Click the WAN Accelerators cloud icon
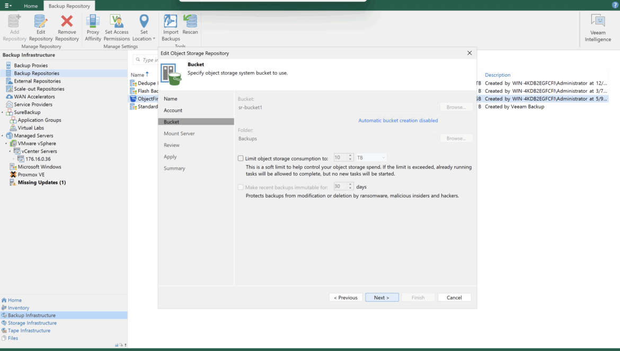The width and height of the screenshot is (620, 351). click(x=9, y=97)
